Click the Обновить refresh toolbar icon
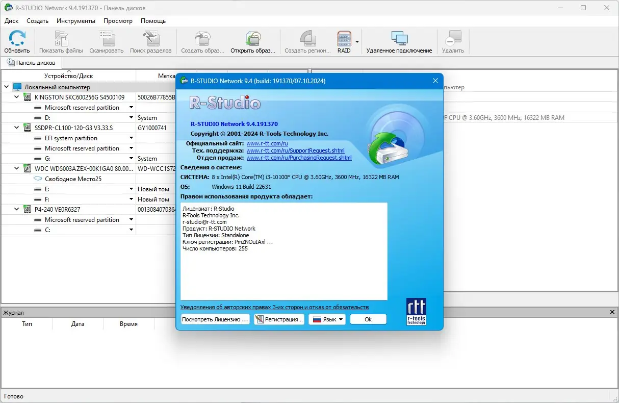619x403 pixels. pos(17,42)
